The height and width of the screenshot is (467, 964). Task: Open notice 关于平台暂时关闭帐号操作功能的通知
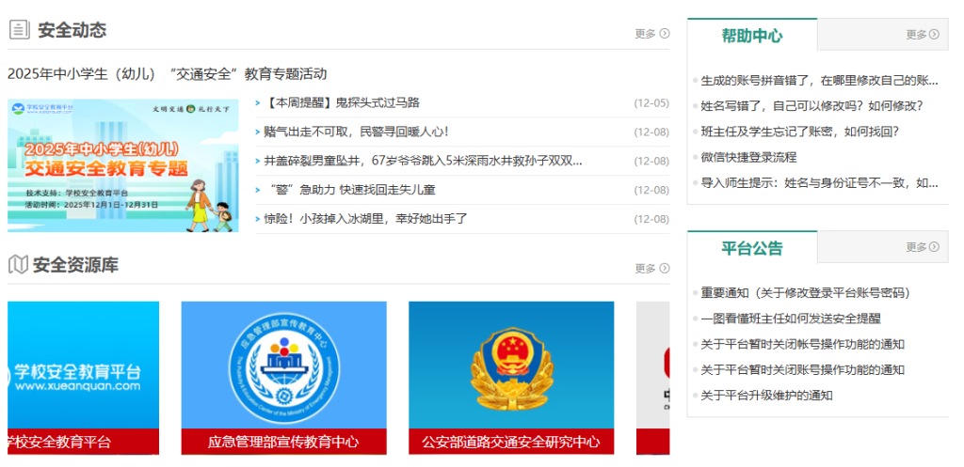tap(802, 344)
